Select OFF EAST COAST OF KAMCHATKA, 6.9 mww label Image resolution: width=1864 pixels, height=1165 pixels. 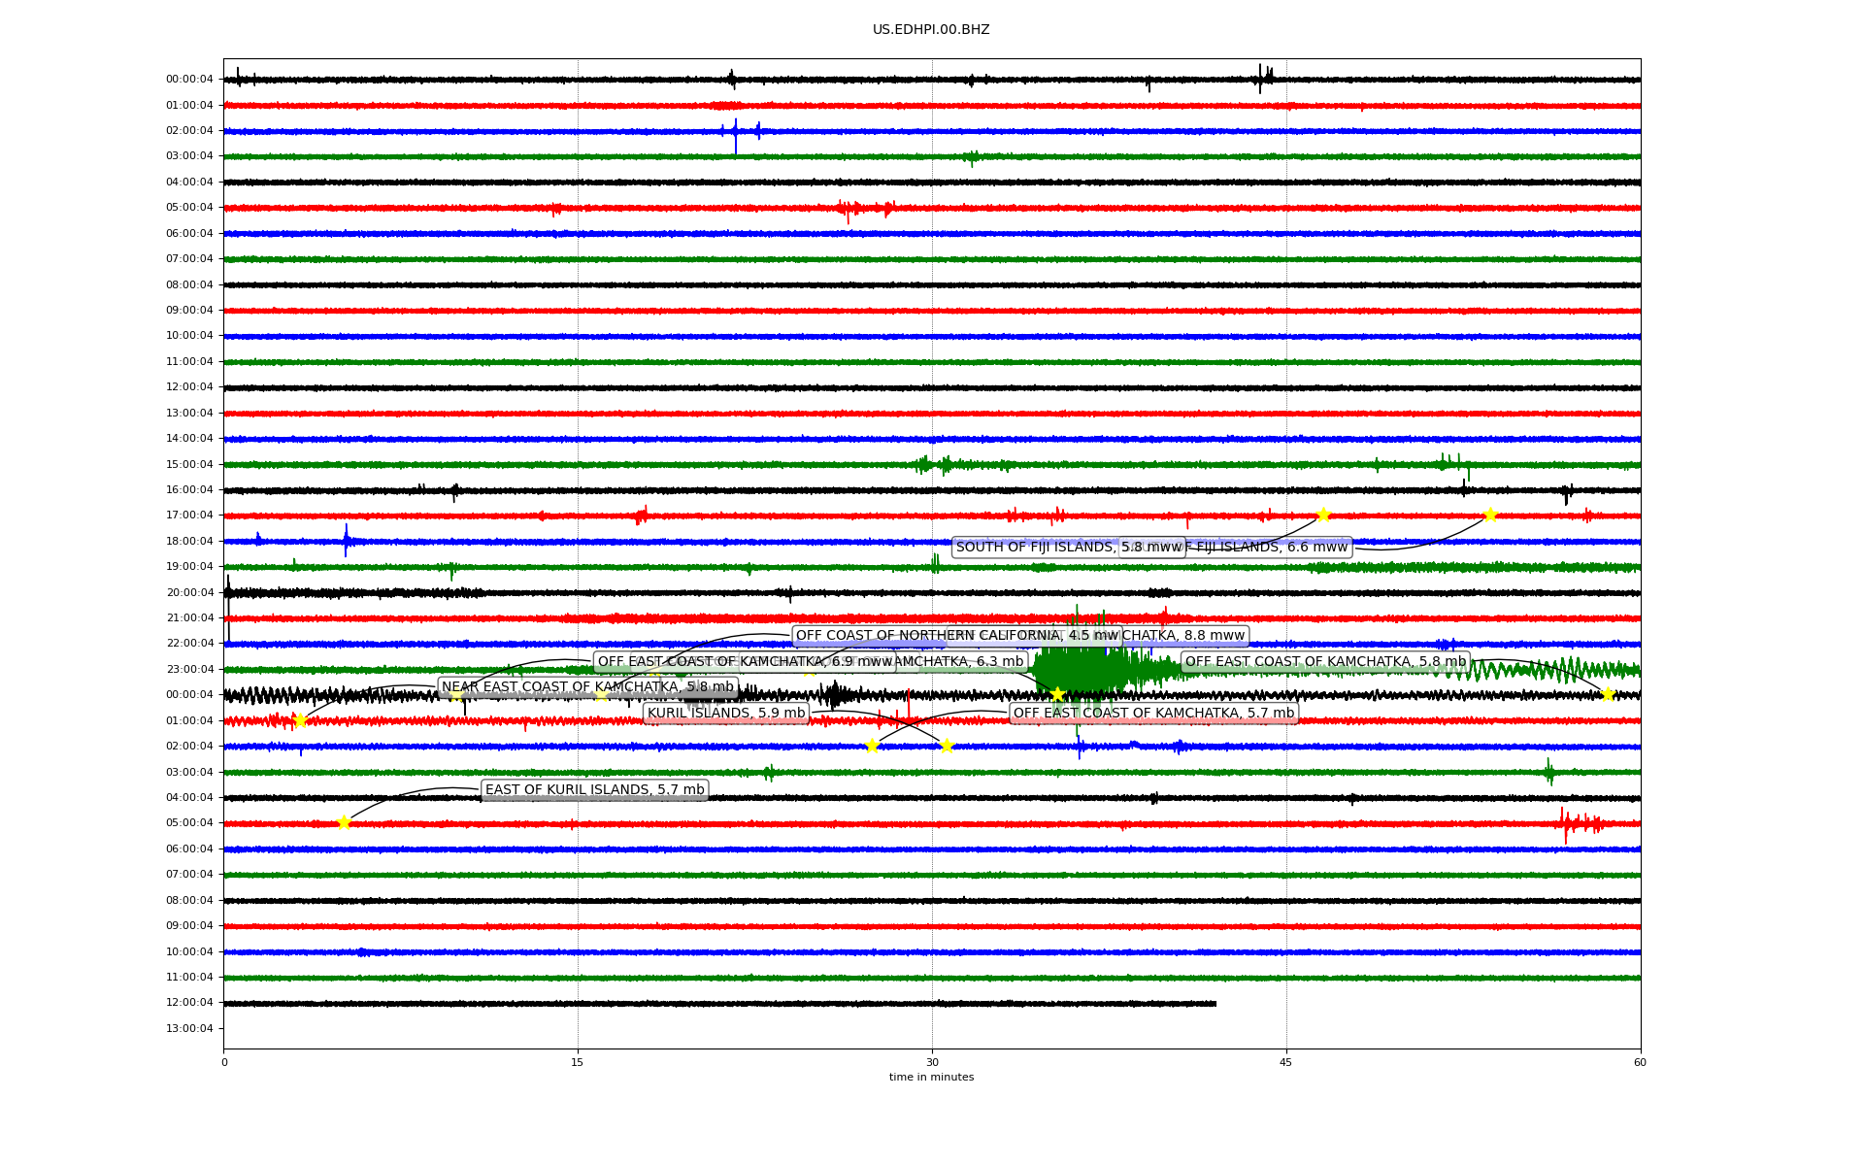[745, 662]
